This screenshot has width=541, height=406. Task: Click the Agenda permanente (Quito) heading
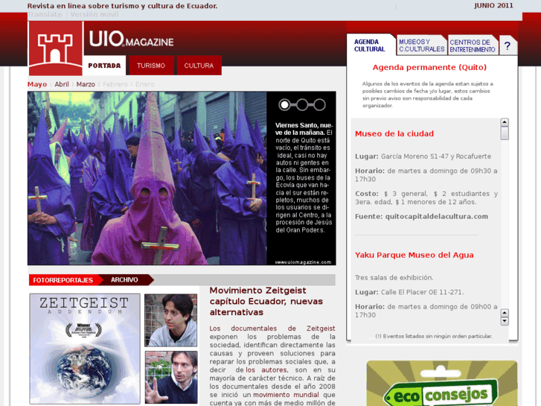[429, 67]
